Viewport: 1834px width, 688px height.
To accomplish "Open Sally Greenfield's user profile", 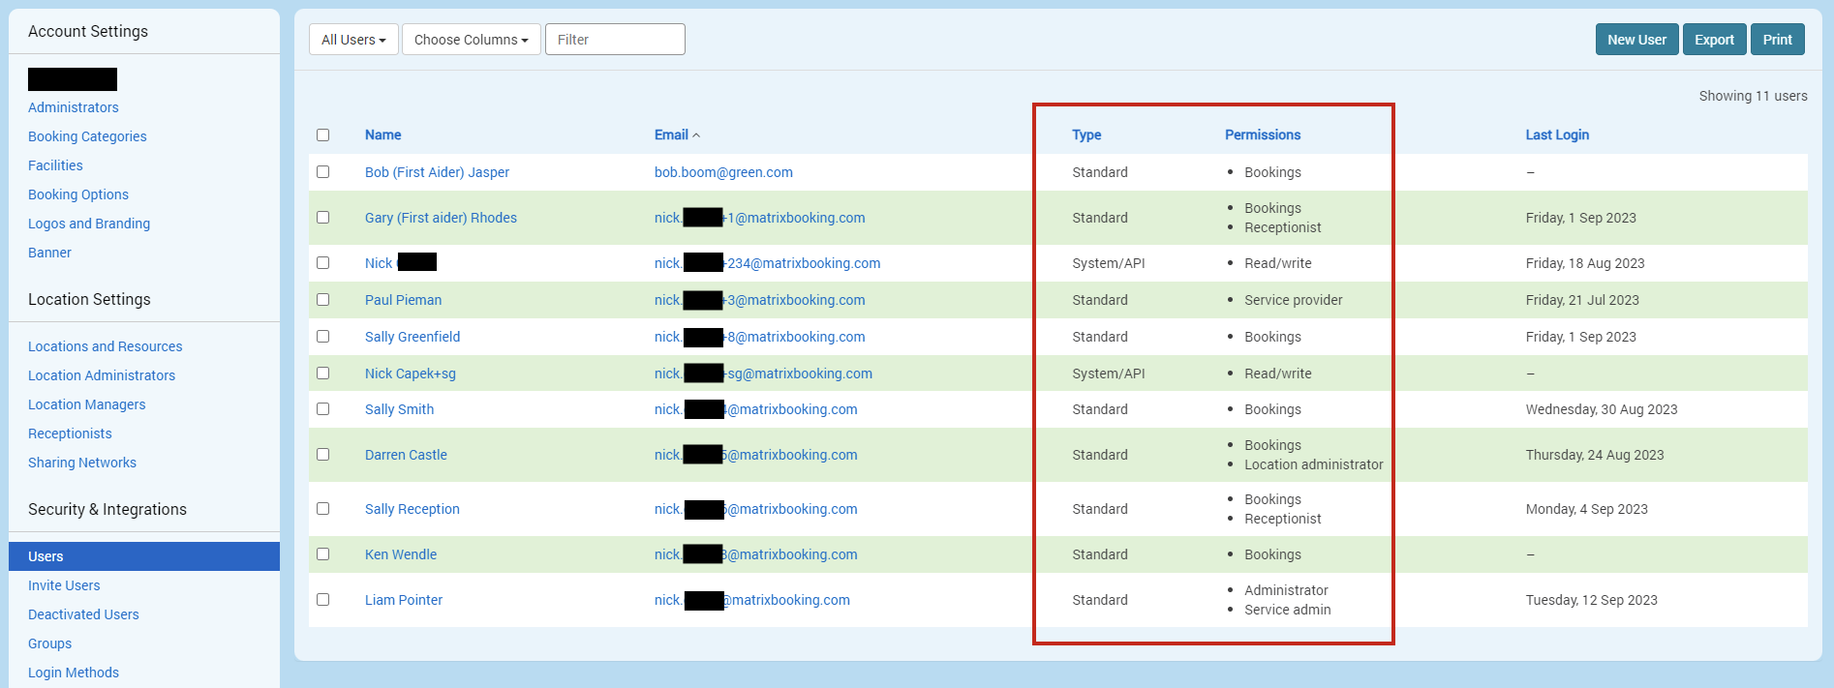I will pos(413,337).
